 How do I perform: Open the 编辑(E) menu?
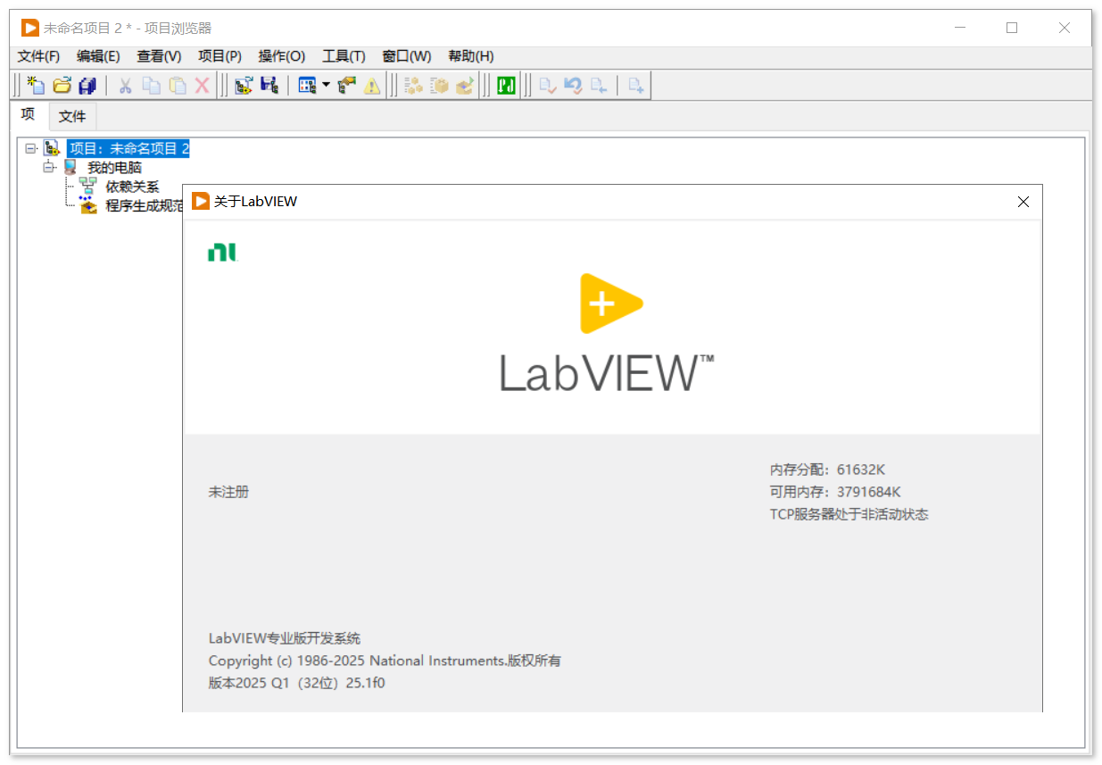coord(98,56)
